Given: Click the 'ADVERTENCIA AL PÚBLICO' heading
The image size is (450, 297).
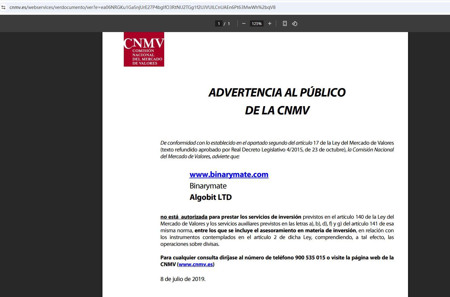Looking at the screenshot, I should [x=277, y=93].
